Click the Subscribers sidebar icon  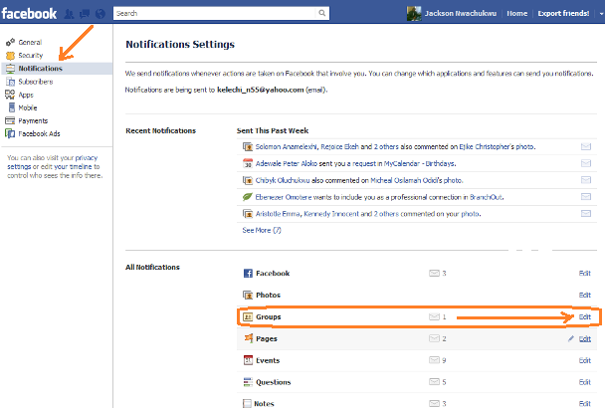(10, 82)
